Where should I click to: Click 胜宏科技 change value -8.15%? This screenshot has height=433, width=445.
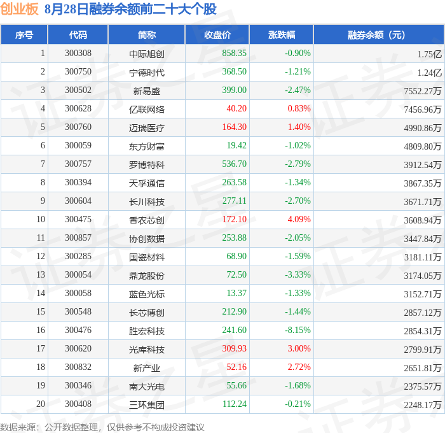point(298,330)
